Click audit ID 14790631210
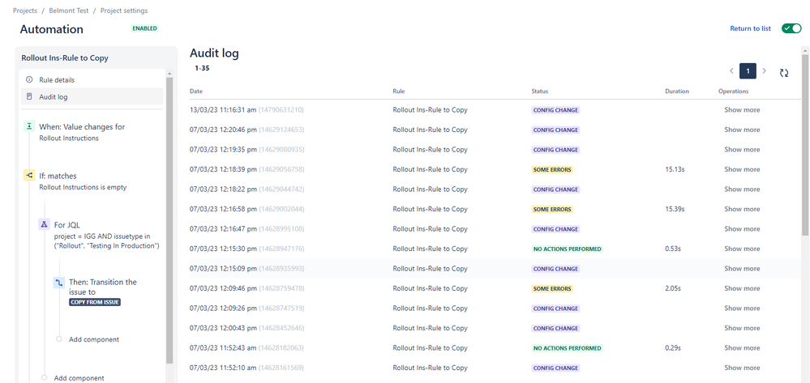The image size is (810, 383). pos(281,110)
